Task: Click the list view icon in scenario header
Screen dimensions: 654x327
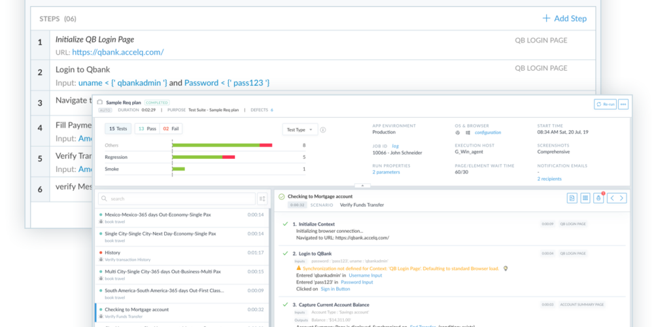Action: tap(585, 198)
